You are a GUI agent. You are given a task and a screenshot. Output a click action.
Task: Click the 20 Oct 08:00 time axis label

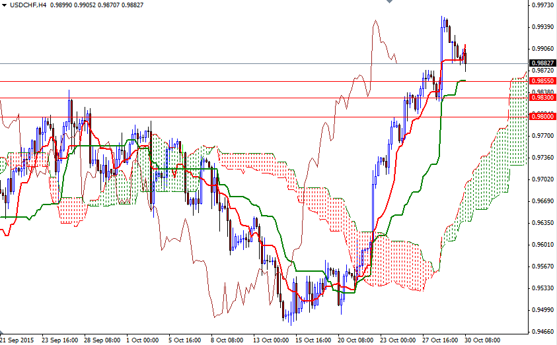(355, 340)
